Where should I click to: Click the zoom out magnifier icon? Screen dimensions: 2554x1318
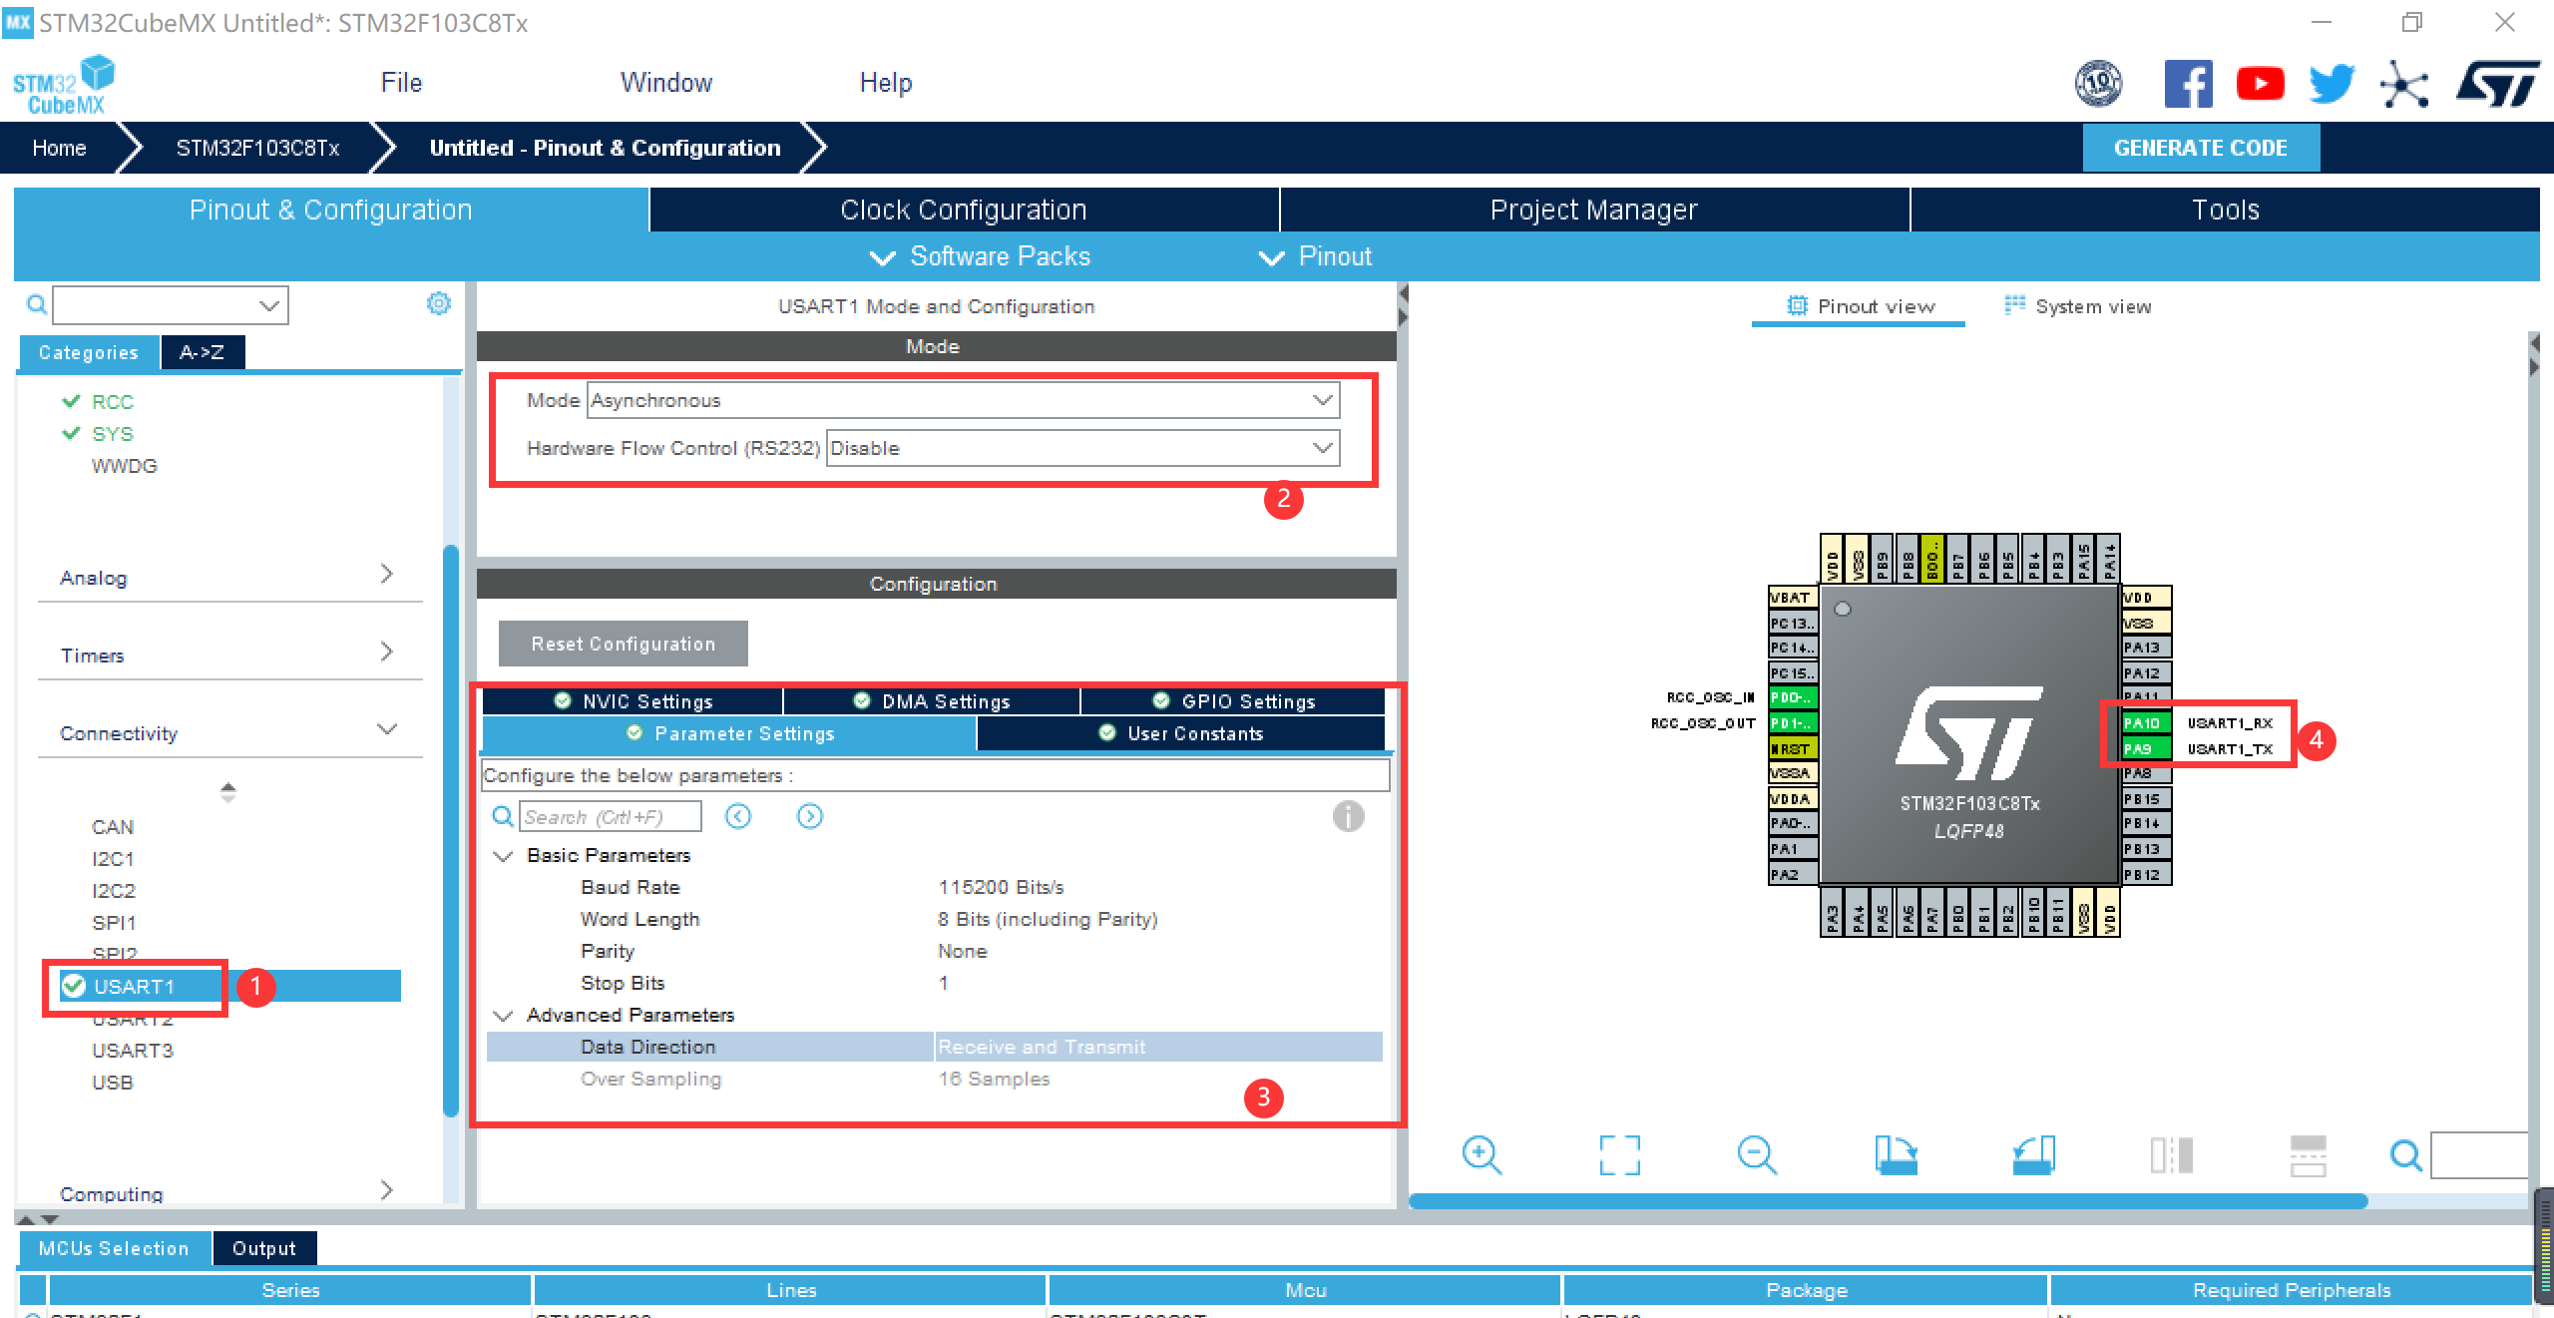coord(1756,1155)
